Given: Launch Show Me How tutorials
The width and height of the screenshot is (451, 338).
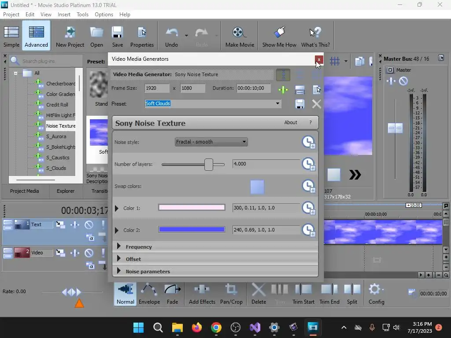Looking at the screenshot, I should click(x=279, y=37).
